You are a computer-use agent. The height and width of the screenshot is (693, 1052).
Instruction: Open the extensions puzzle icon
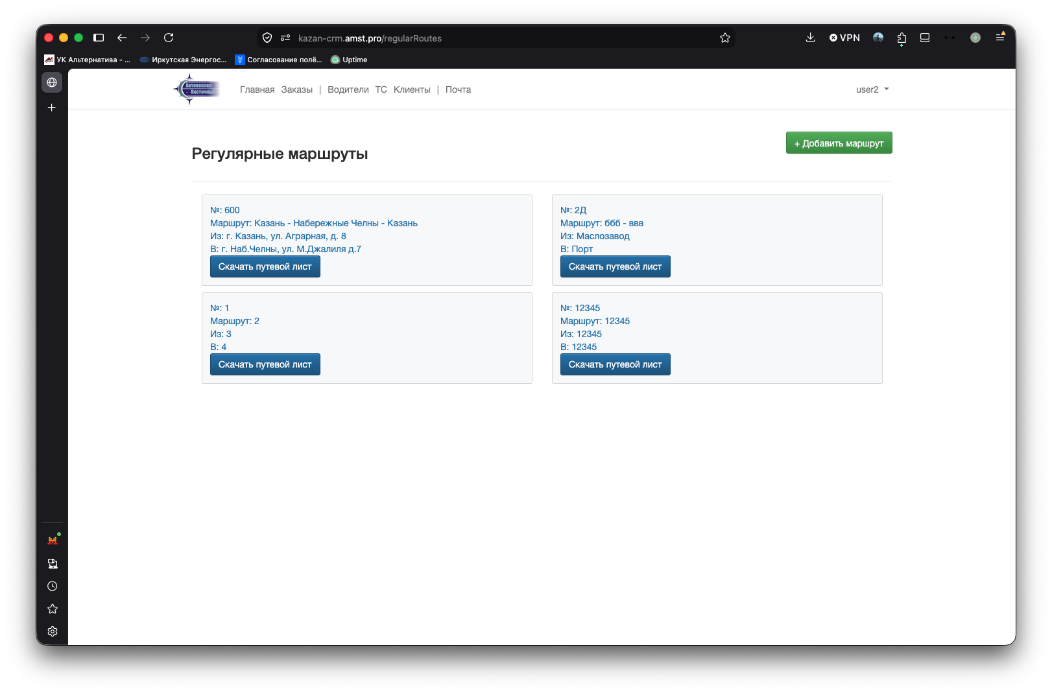(x=902, y=38)
